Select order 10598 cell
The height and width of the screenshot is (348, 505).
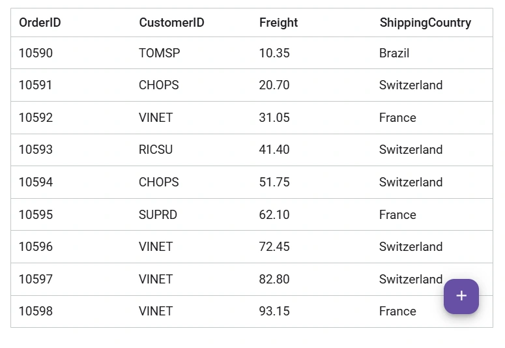(36, 312)
